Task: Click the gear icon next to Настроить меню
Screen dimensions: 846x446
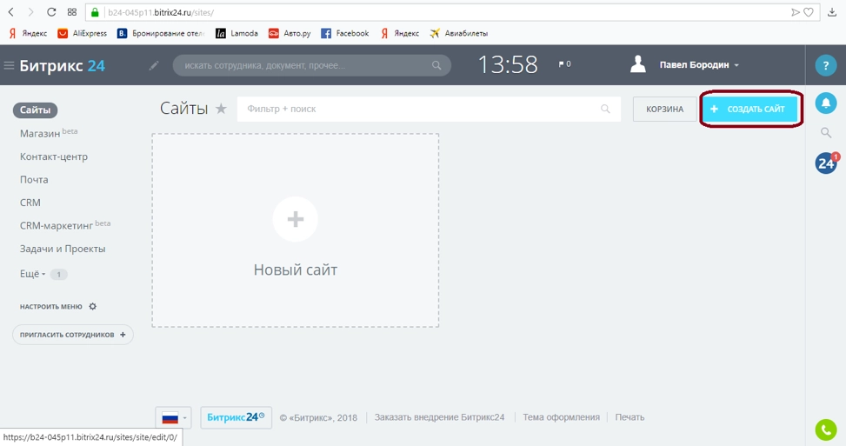Action: (93, 307)
